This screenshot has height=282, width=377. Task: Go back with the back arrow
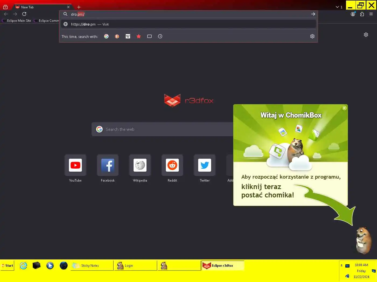(6, 14)
